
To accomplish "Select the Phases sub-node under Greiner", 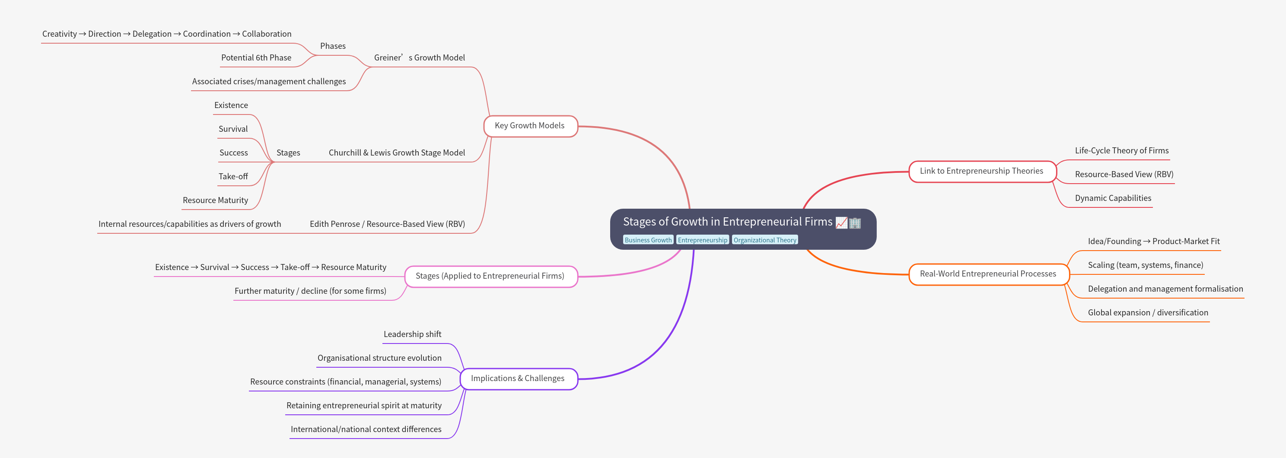I will coord(332,46).
